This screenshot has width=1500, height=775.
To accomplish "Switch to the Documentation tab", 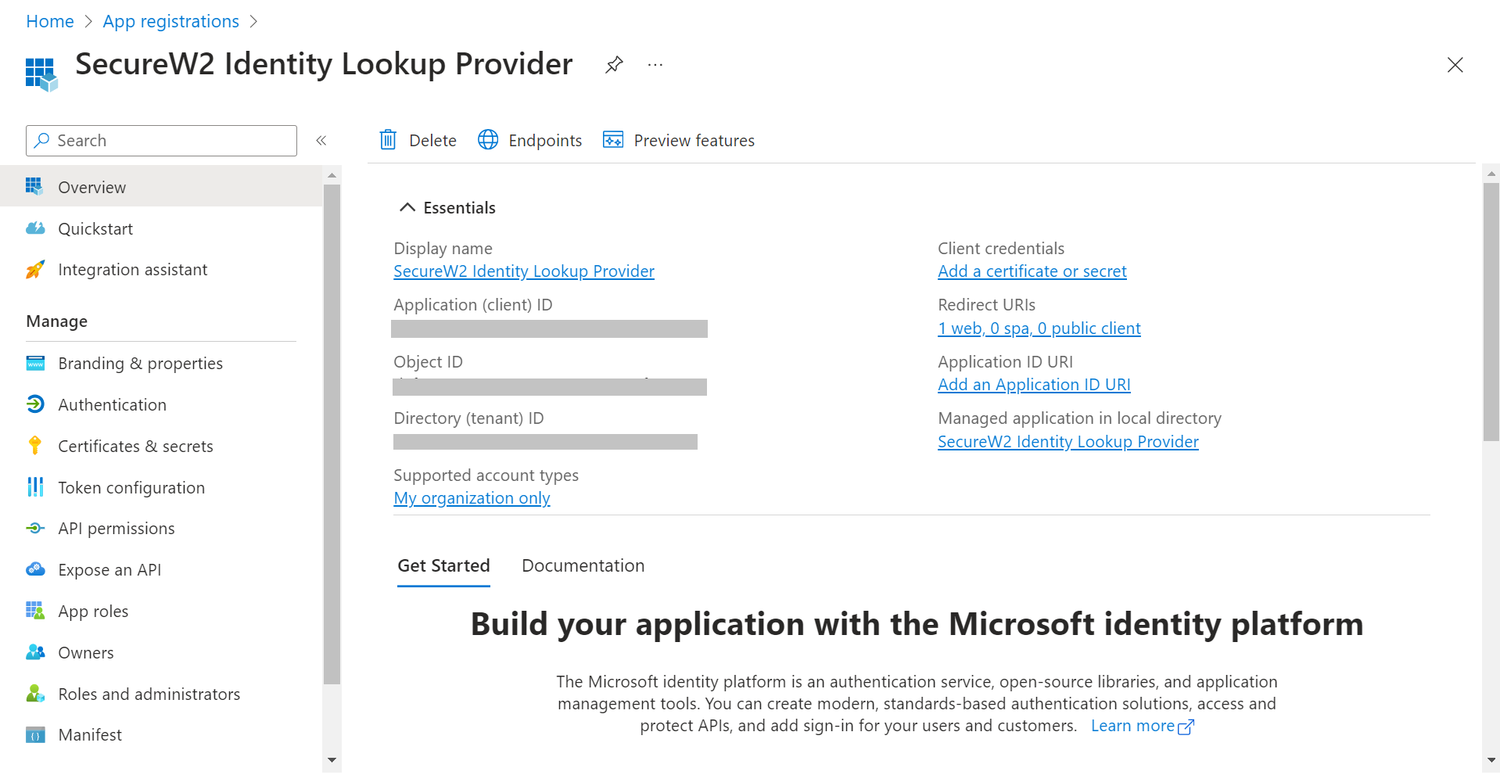I will [583, 565].
